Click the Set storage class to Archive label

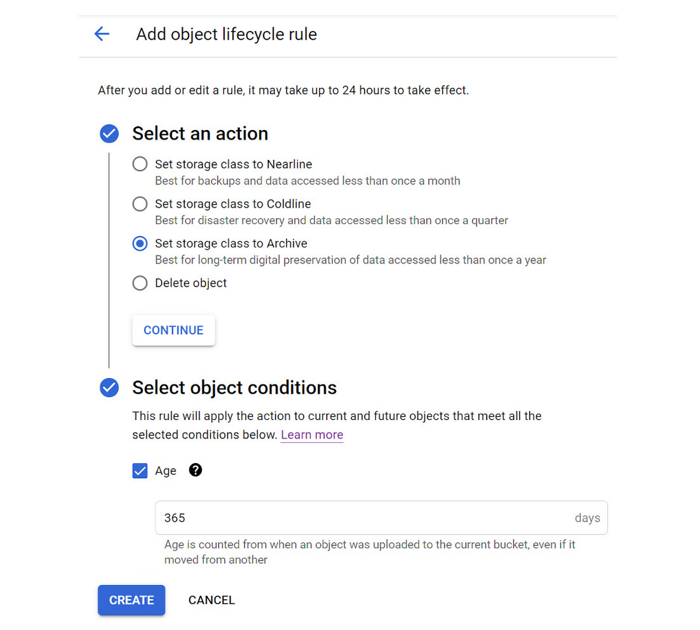[231, 243]
